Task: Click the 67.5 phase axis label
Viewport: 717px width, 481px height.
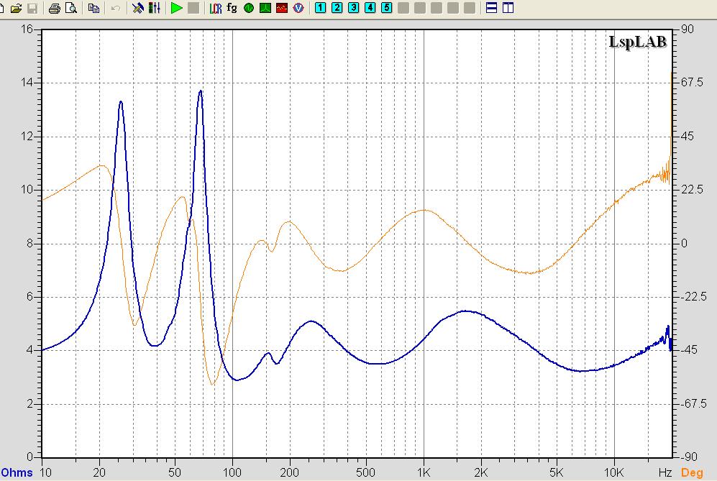Action: pyautogui.click(x=692, y=82)
